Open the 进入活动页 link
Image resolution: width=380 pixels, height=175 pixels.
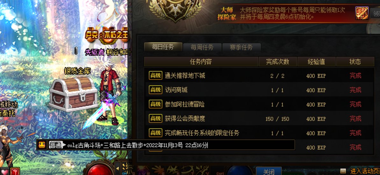point(365,171)
